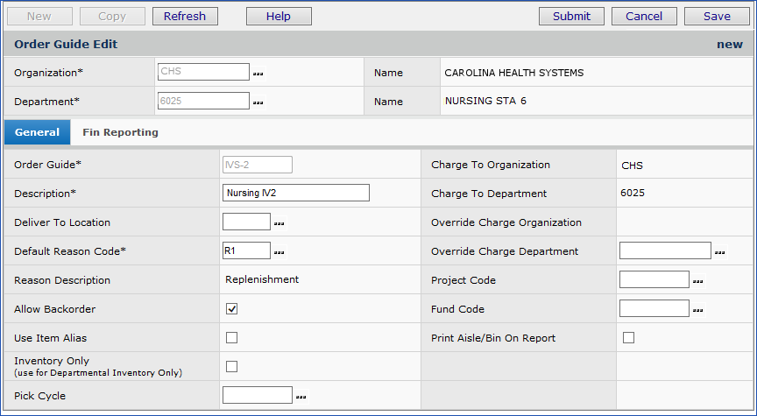Open the Default Reason Code lookup icon

point(279,252)
